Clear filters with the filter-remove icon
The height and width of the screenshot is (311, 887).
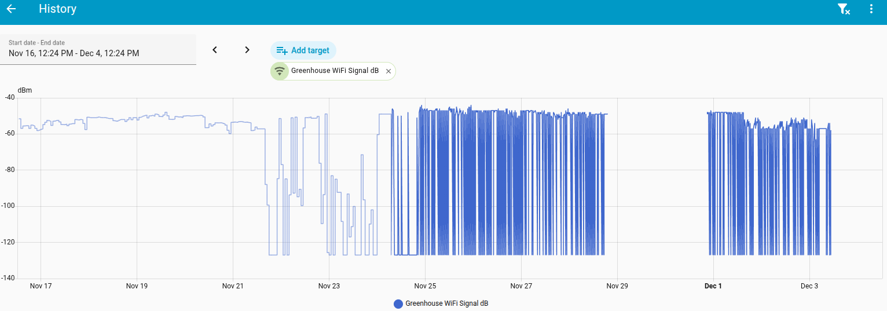844,9
